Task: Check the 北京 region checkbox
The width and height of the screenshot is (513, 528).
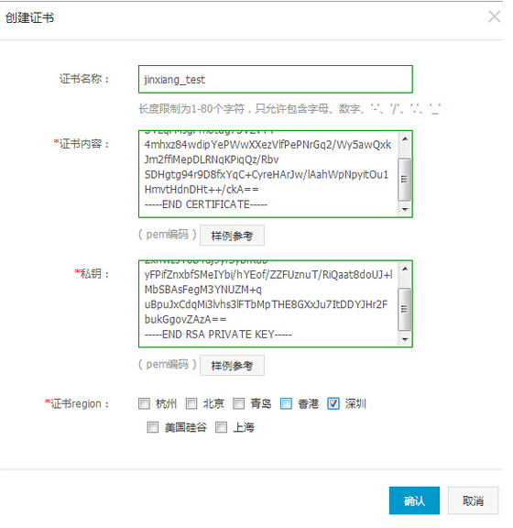Action: coord(191,403)
